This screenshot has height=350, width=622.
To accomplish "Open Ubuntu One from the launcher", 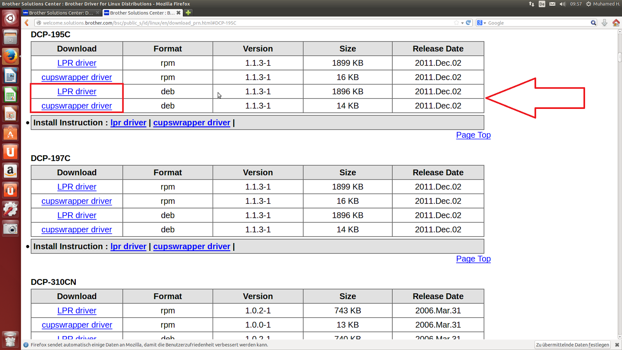I will click(10, 152).
